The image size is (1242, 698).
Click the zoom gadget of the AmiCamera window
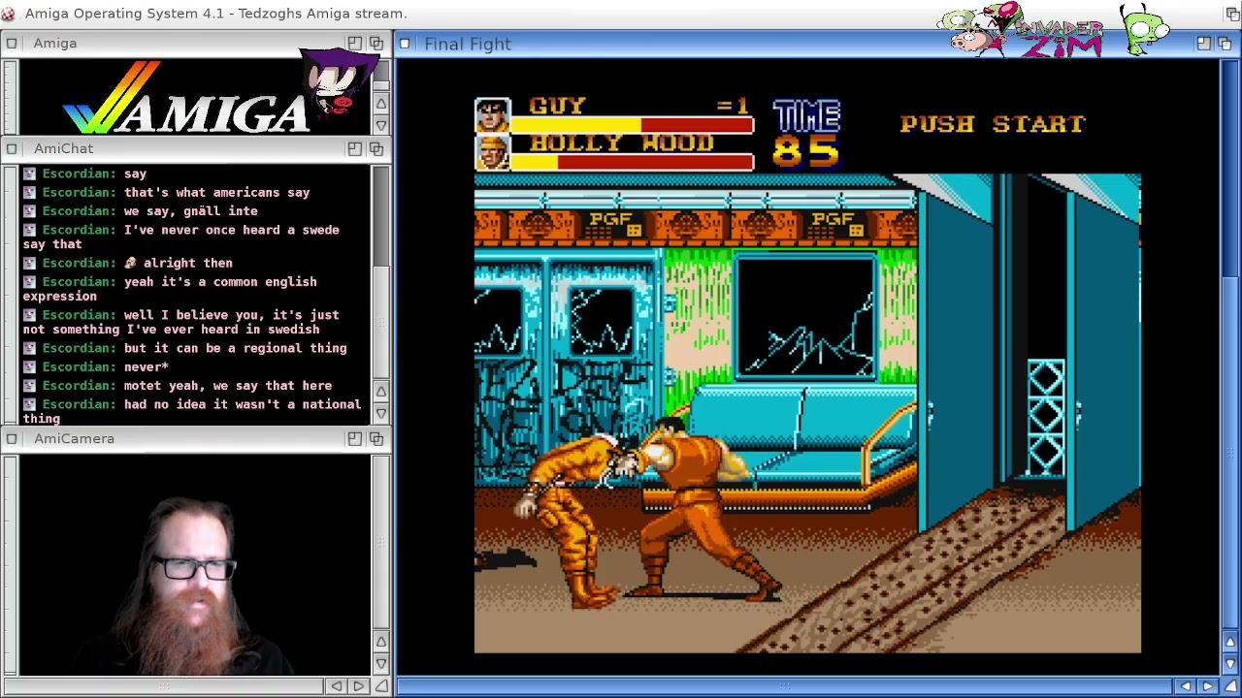pyautogui.click(x=355, y=439)
